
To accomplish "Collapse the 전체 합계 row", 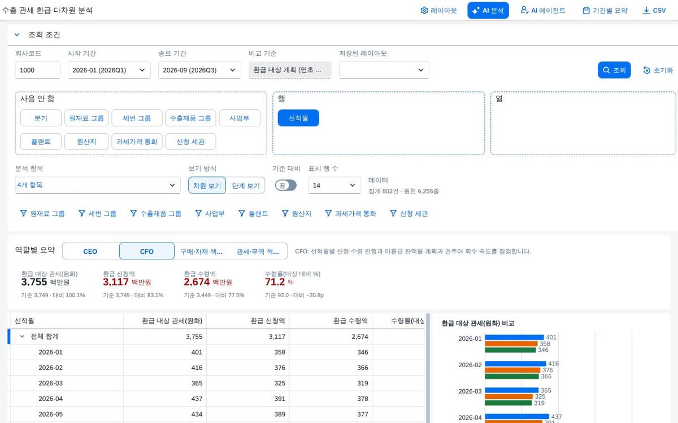I will pos(22,337).
